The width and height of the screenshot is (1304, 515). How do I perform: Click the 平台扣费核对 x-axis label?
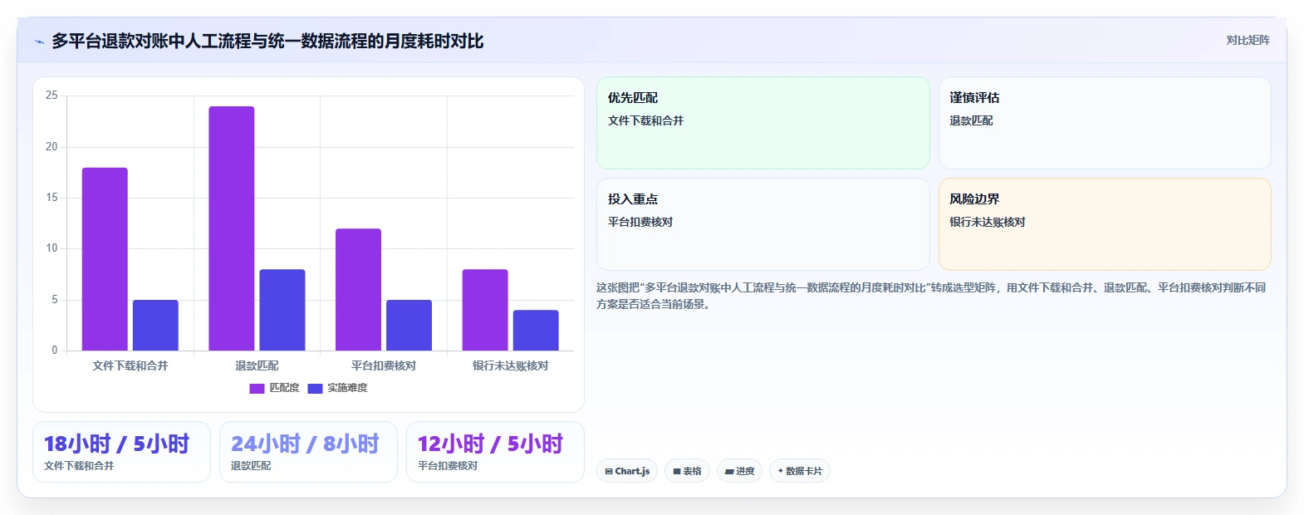point(384,365)
